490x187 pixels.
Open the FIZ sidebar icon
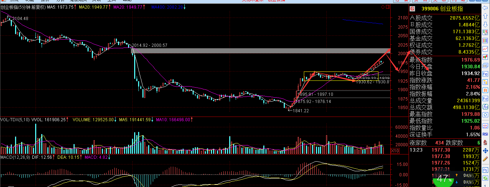(x=486, y=98)
